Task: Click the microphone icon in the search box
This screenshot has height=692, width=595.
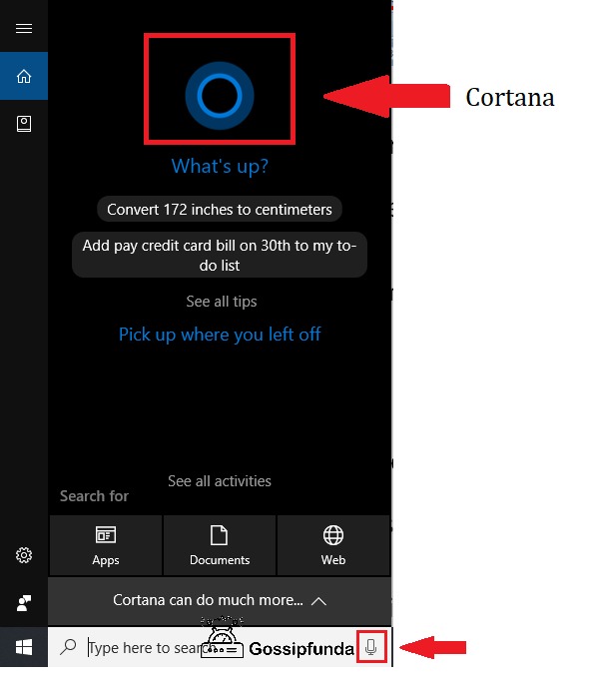Action: pyautogui.click(x=371, y=647)
